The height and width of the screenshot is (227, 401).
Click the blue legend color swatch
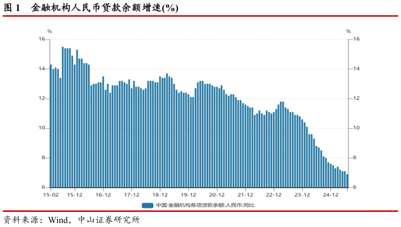pos(147,205)
